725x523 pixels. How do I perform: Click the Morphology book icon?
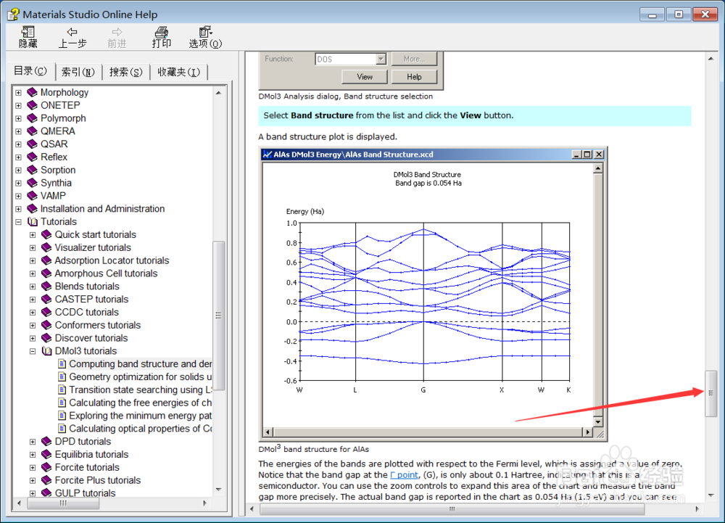point(32,92)
